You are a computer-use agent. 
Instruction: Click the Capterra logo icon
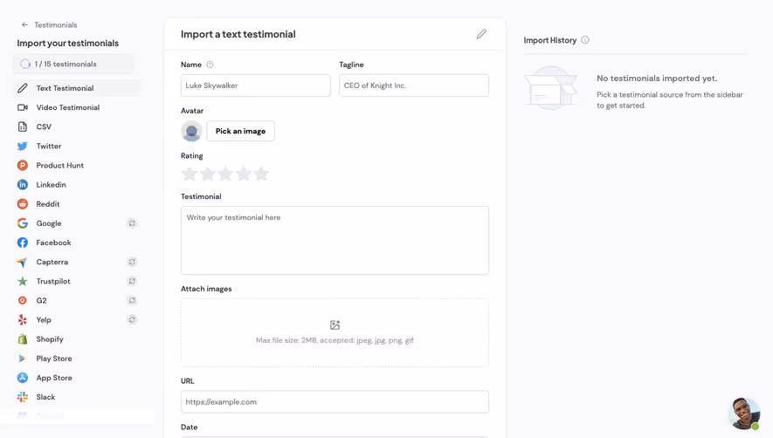tap(22, 262)
